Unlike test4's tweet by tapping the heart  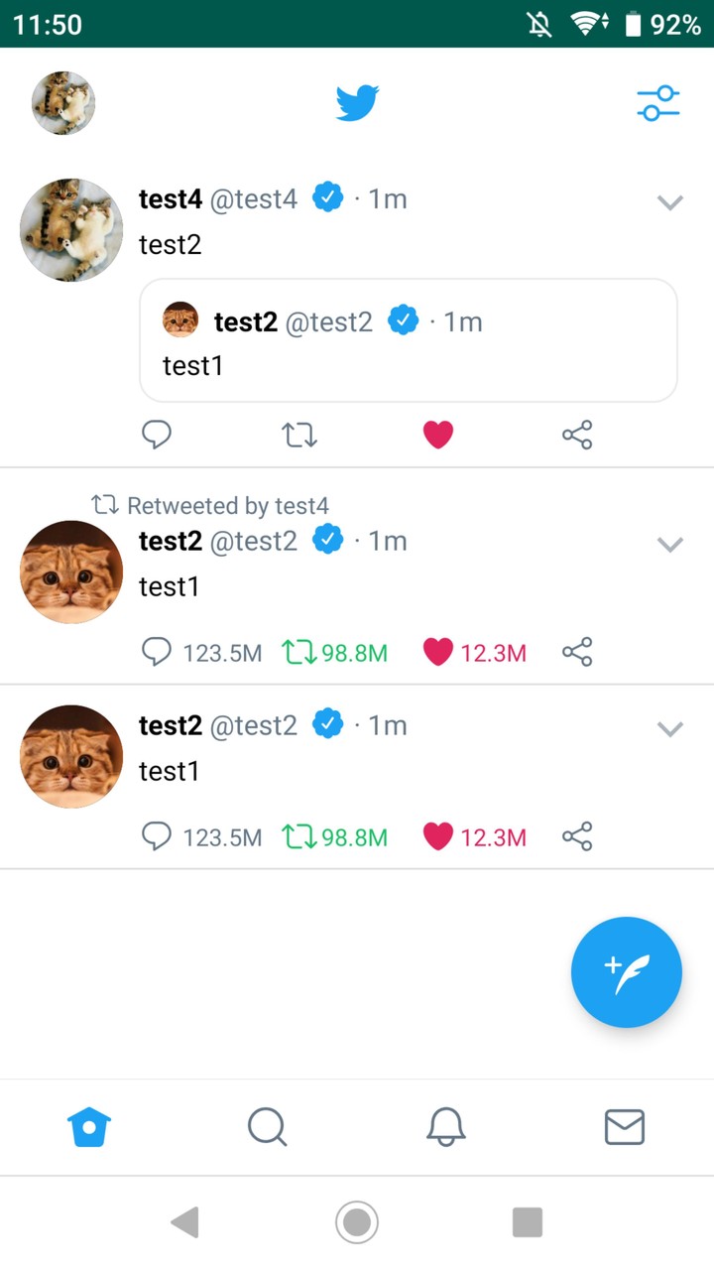tap(438, 434)
